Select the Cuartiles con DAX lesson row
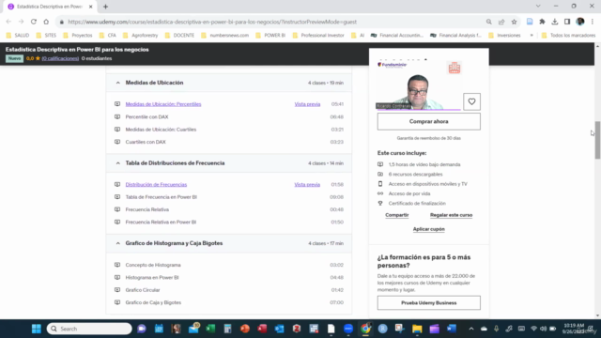 tap(229, 142)
